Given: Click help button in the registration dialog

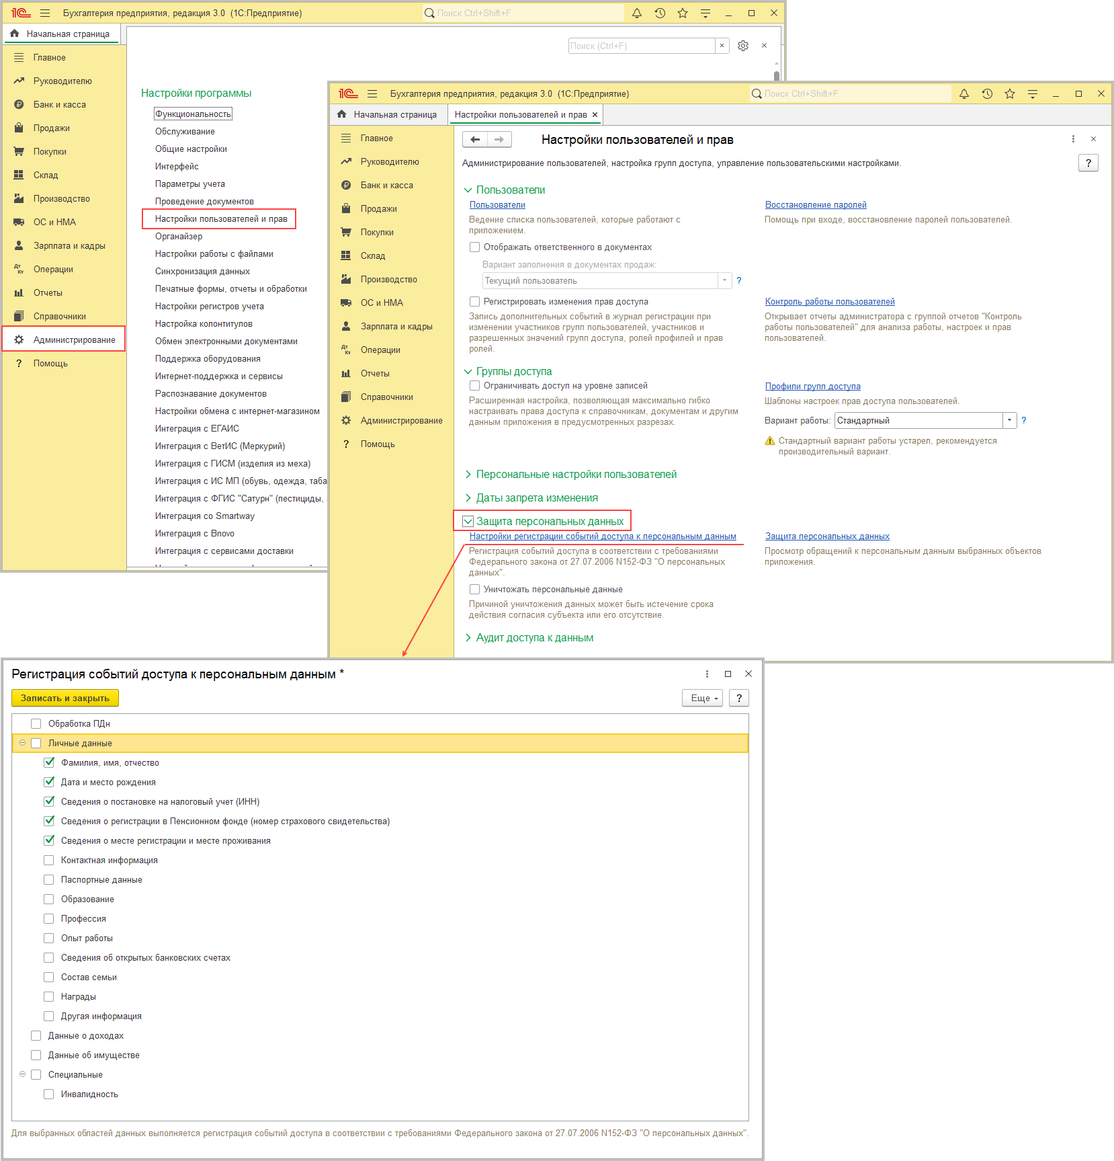Looking at the screenshot, I should point(739,698).
